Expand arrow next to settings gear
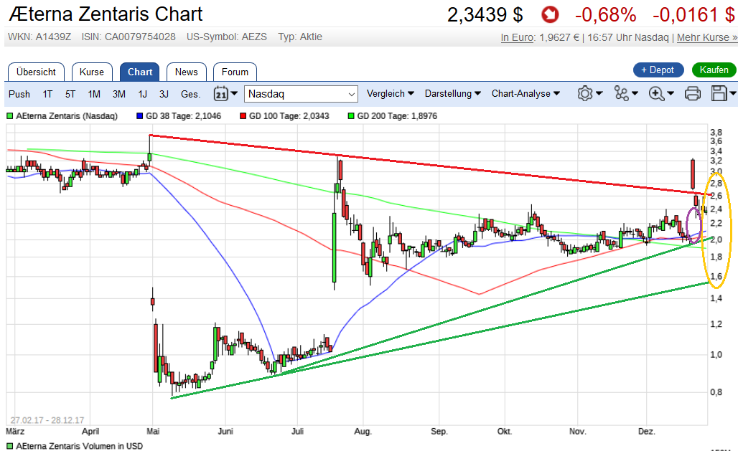This screenshot has width=738, height=451. (x=599, y=94)
